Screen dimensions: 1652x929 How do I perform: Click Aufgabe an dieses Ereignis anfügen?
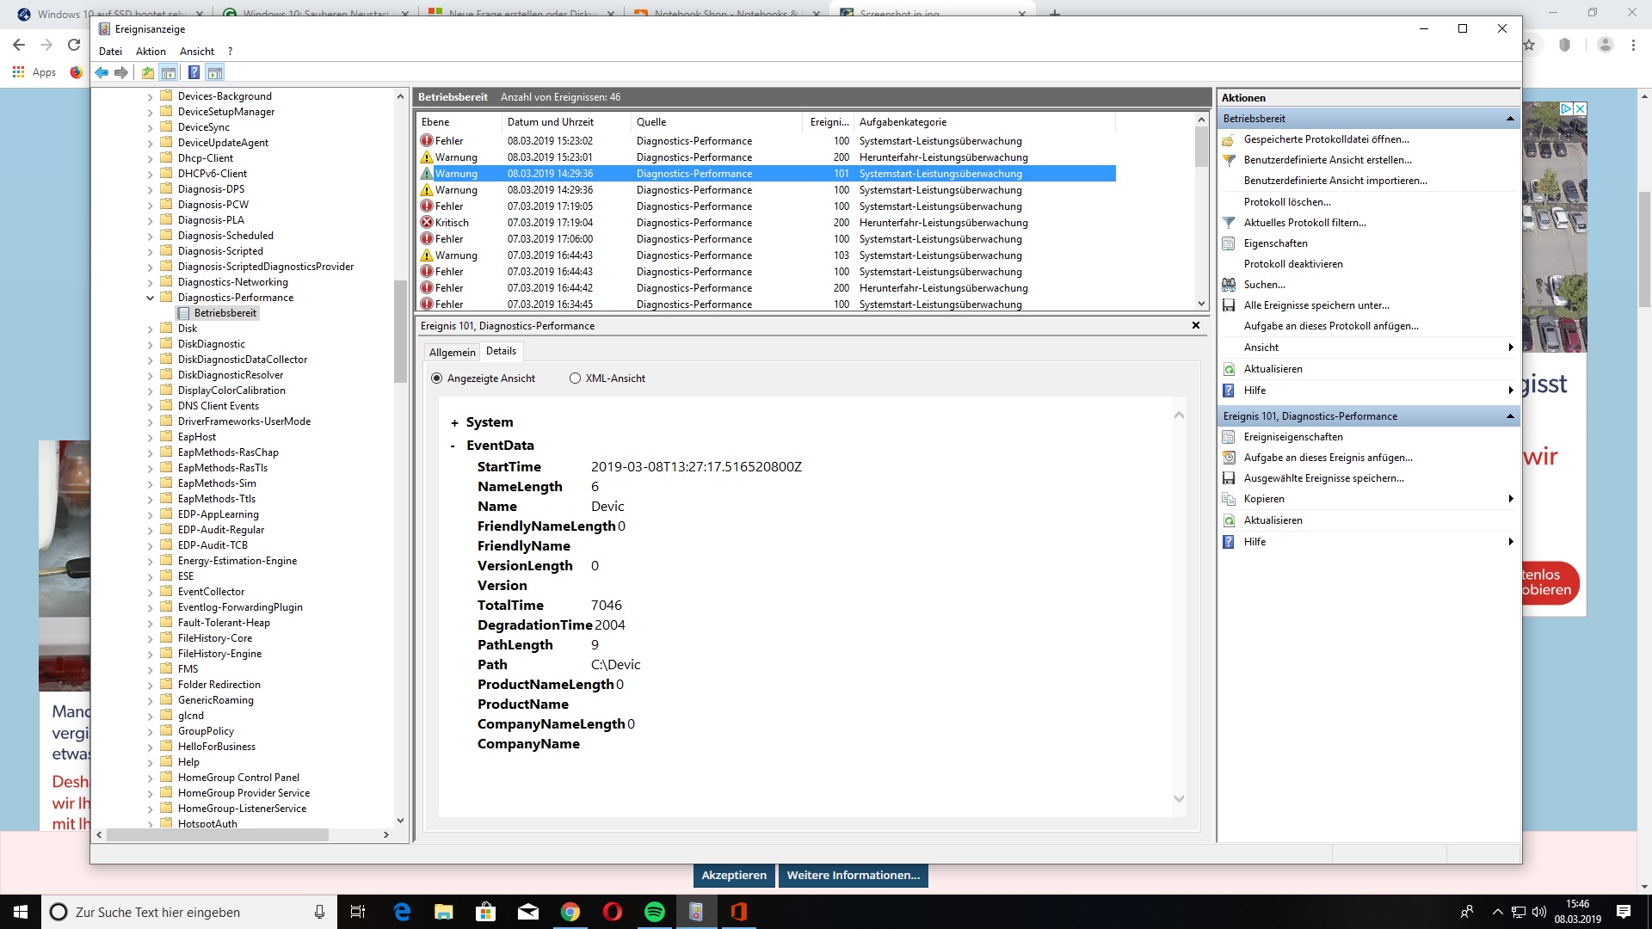tap(1328, 458)
